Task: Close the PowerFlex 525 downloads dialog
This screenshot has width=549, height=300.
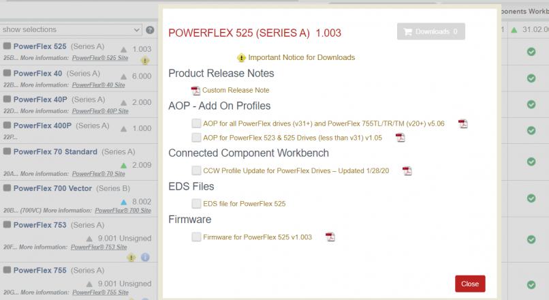Action: pos(470,284)
